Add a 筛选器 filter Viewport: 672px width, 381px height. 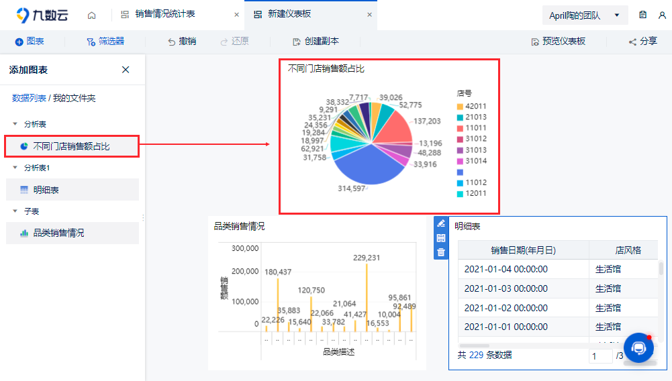coord(105,41)
